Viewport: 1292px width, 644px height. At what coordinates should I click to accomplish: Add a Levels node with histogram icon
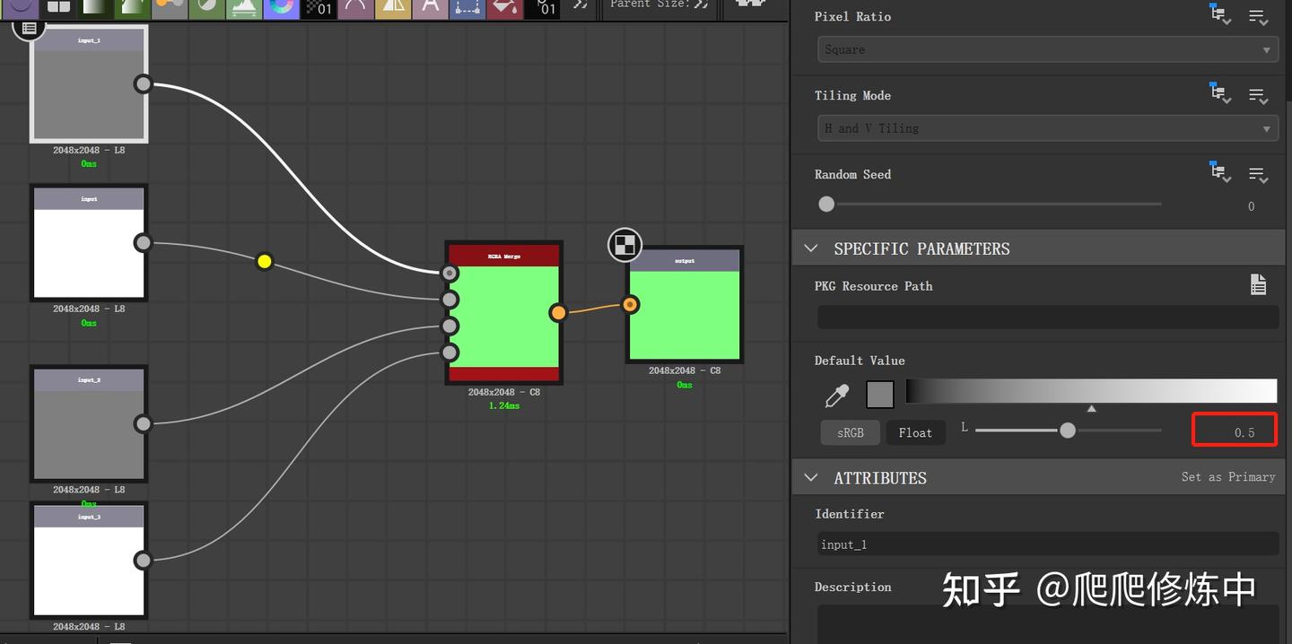point(244,8)
